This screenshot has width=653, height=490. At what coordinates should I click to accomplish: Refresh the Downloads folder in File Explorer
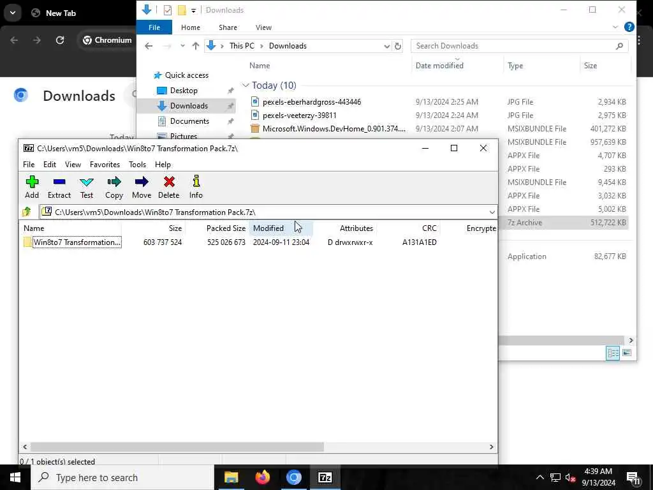[x=398, y=46]
